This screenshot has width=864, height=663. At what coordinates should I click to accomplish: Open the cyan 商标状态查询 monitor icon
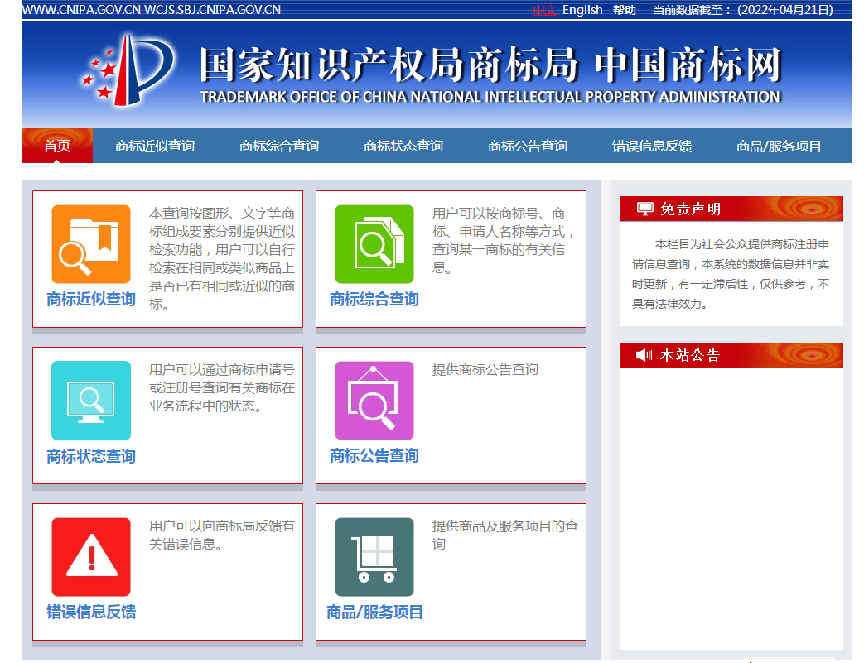point(91,401)
